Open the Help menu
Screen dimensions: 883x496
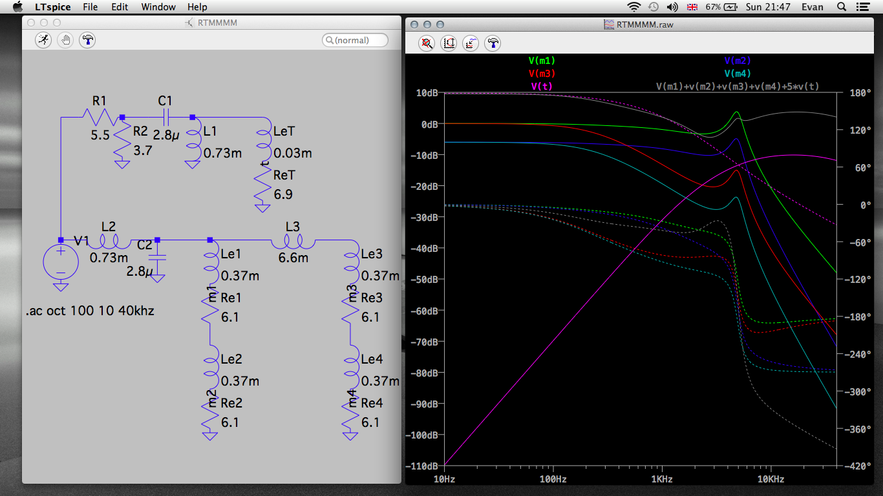coord(197,7)
